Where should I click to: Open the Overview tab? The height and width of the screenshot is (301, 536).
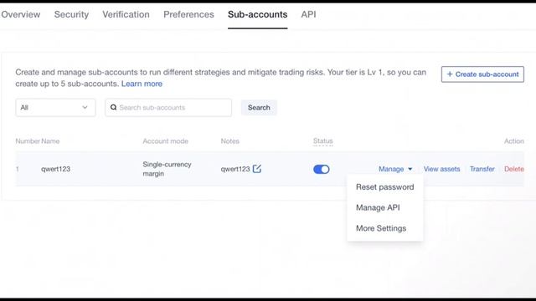(x=20, y=14)
